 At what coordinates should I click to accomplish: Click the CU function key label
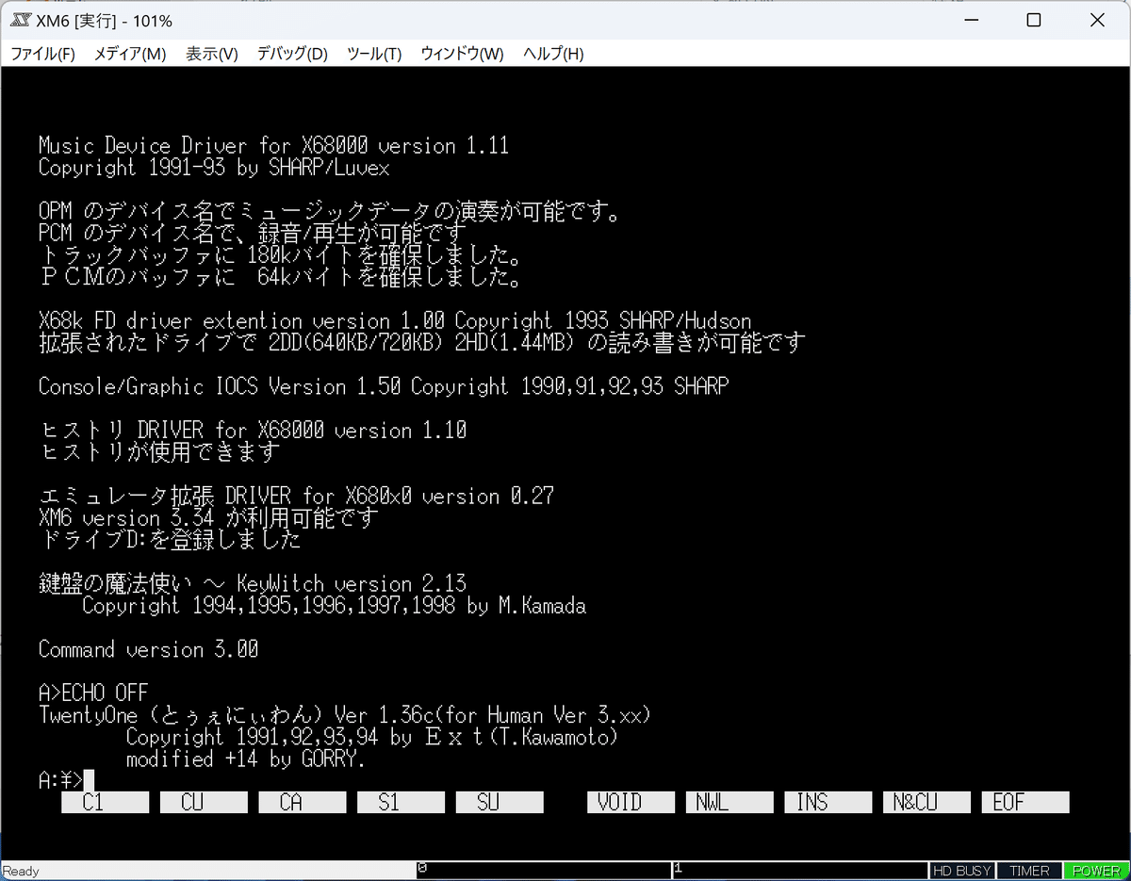pyautogui.click(x=204, y=802)
